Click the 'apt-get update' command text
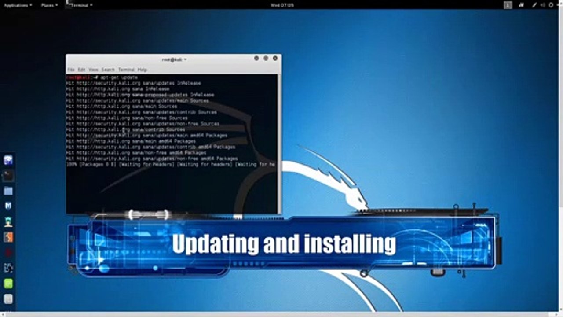563x317 pixels. (119, 77)
